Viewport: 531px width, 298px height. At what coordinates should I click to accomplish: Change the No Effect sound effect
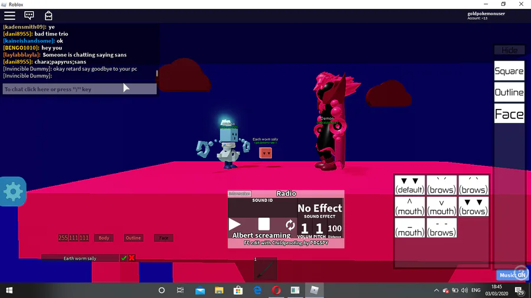(x=320, y=208)
